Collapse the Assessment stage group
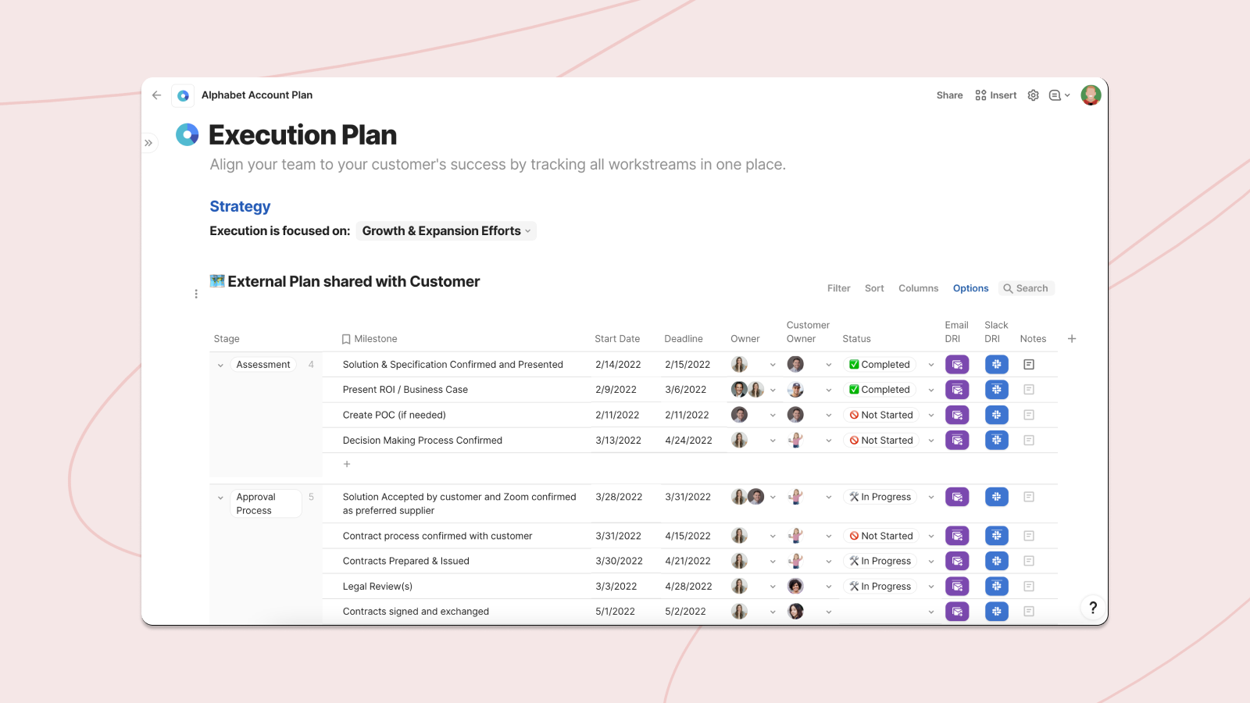 220,364
